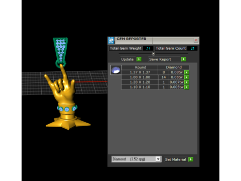Click the 0.08tw weight cell

point(176,72)
